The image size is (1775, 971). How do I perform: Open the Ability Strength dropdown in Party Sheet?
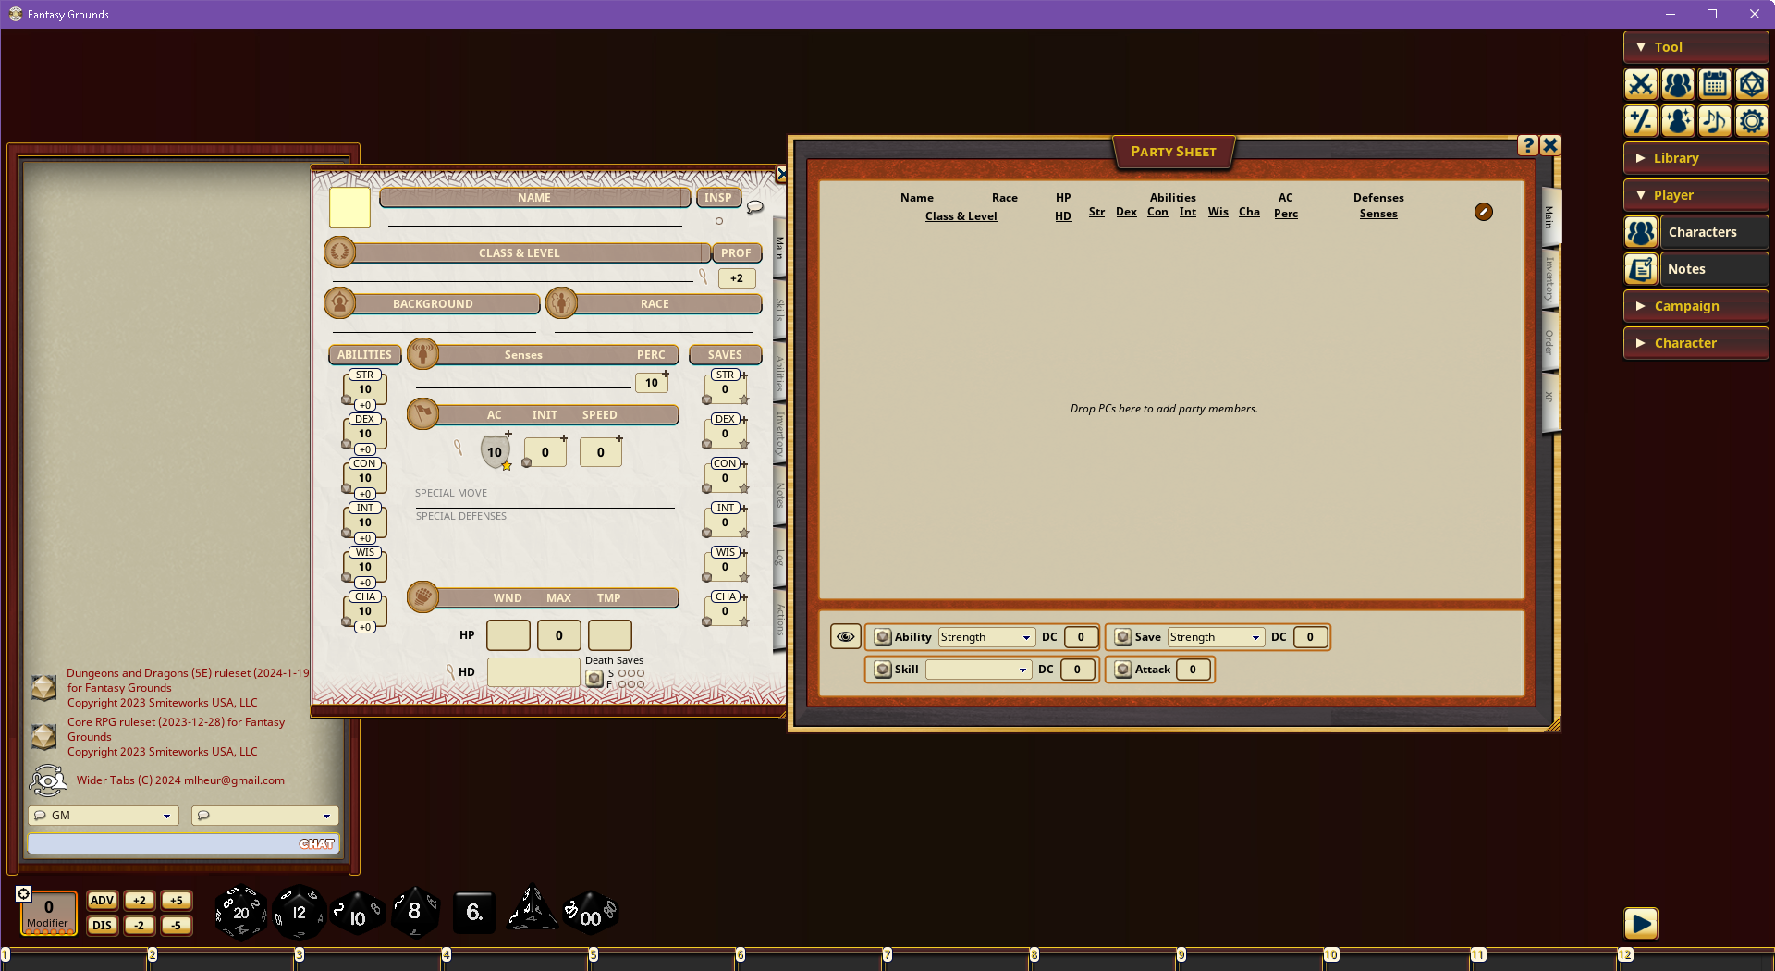986,637
